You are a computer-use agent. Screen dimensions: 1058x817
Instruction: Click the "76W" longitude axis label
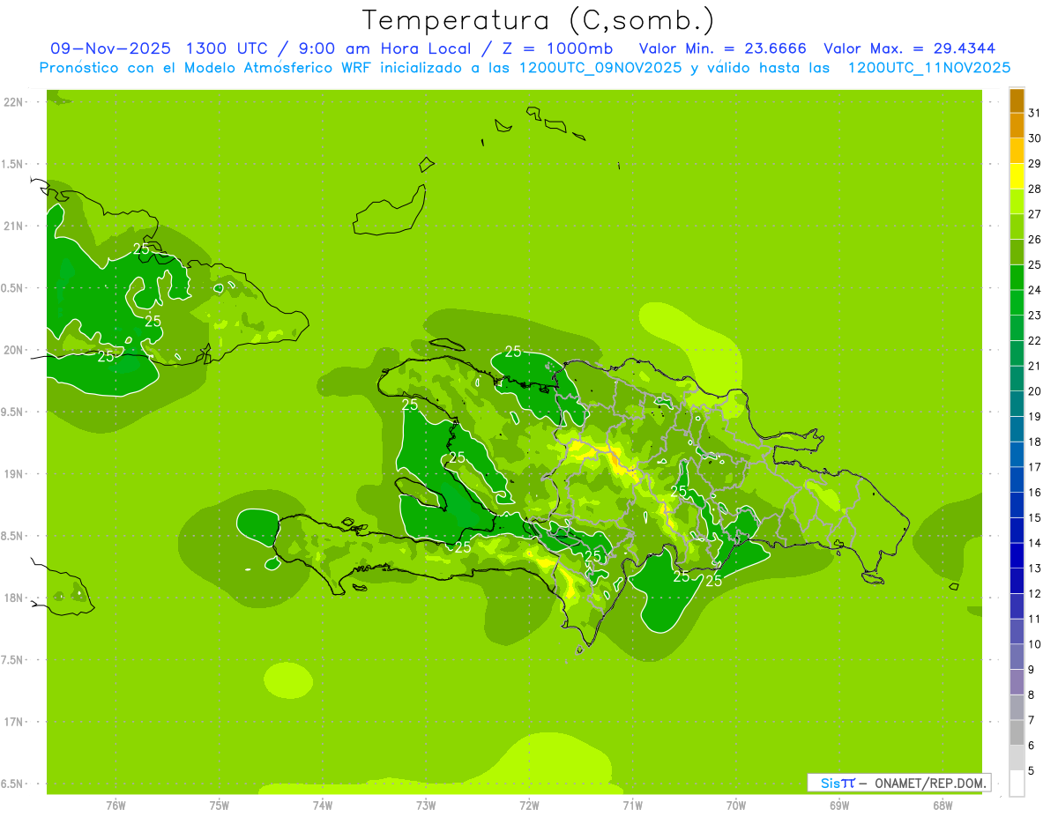tap(115, 806)
